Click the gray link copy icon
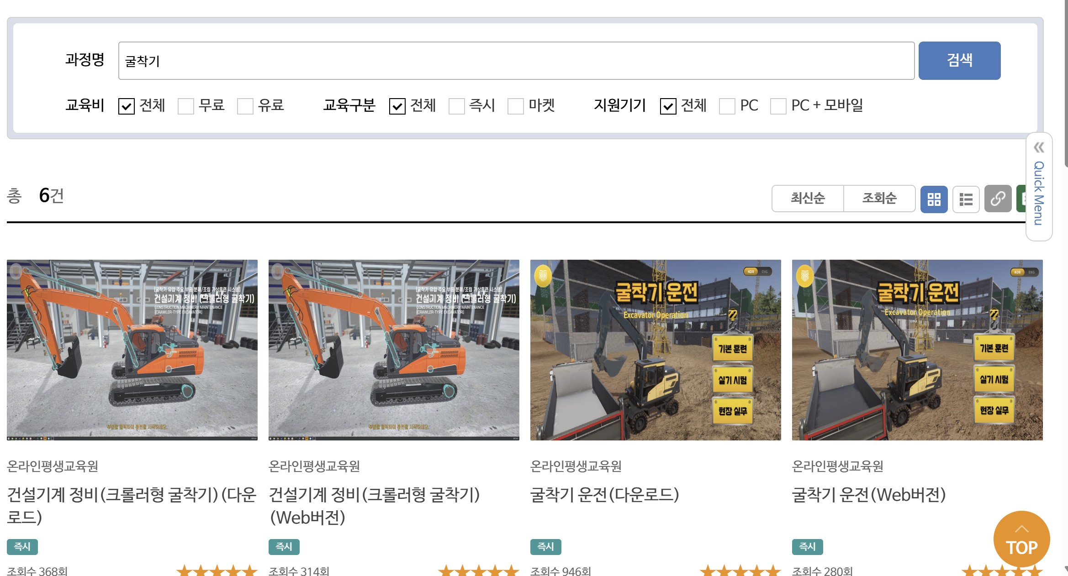The width and height of the screenshot is (1068, 576). [998, 199]
